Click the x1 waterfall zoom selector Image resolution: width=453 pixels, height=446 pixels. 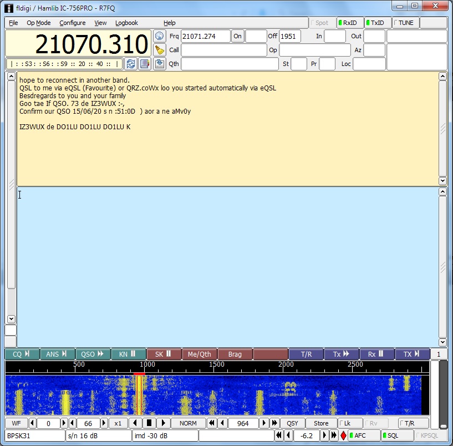pyautogui.click(x=118, y=423)
